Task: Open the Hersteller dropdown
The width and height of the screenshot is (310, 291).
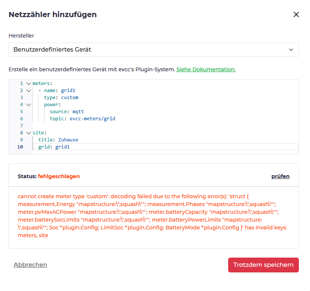Action: click(153, 49)
